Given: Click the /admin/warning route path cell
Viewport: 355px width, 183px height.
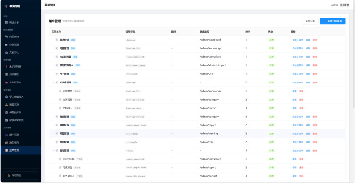Looking at the screenshot, I should click(x=209, y=134).
